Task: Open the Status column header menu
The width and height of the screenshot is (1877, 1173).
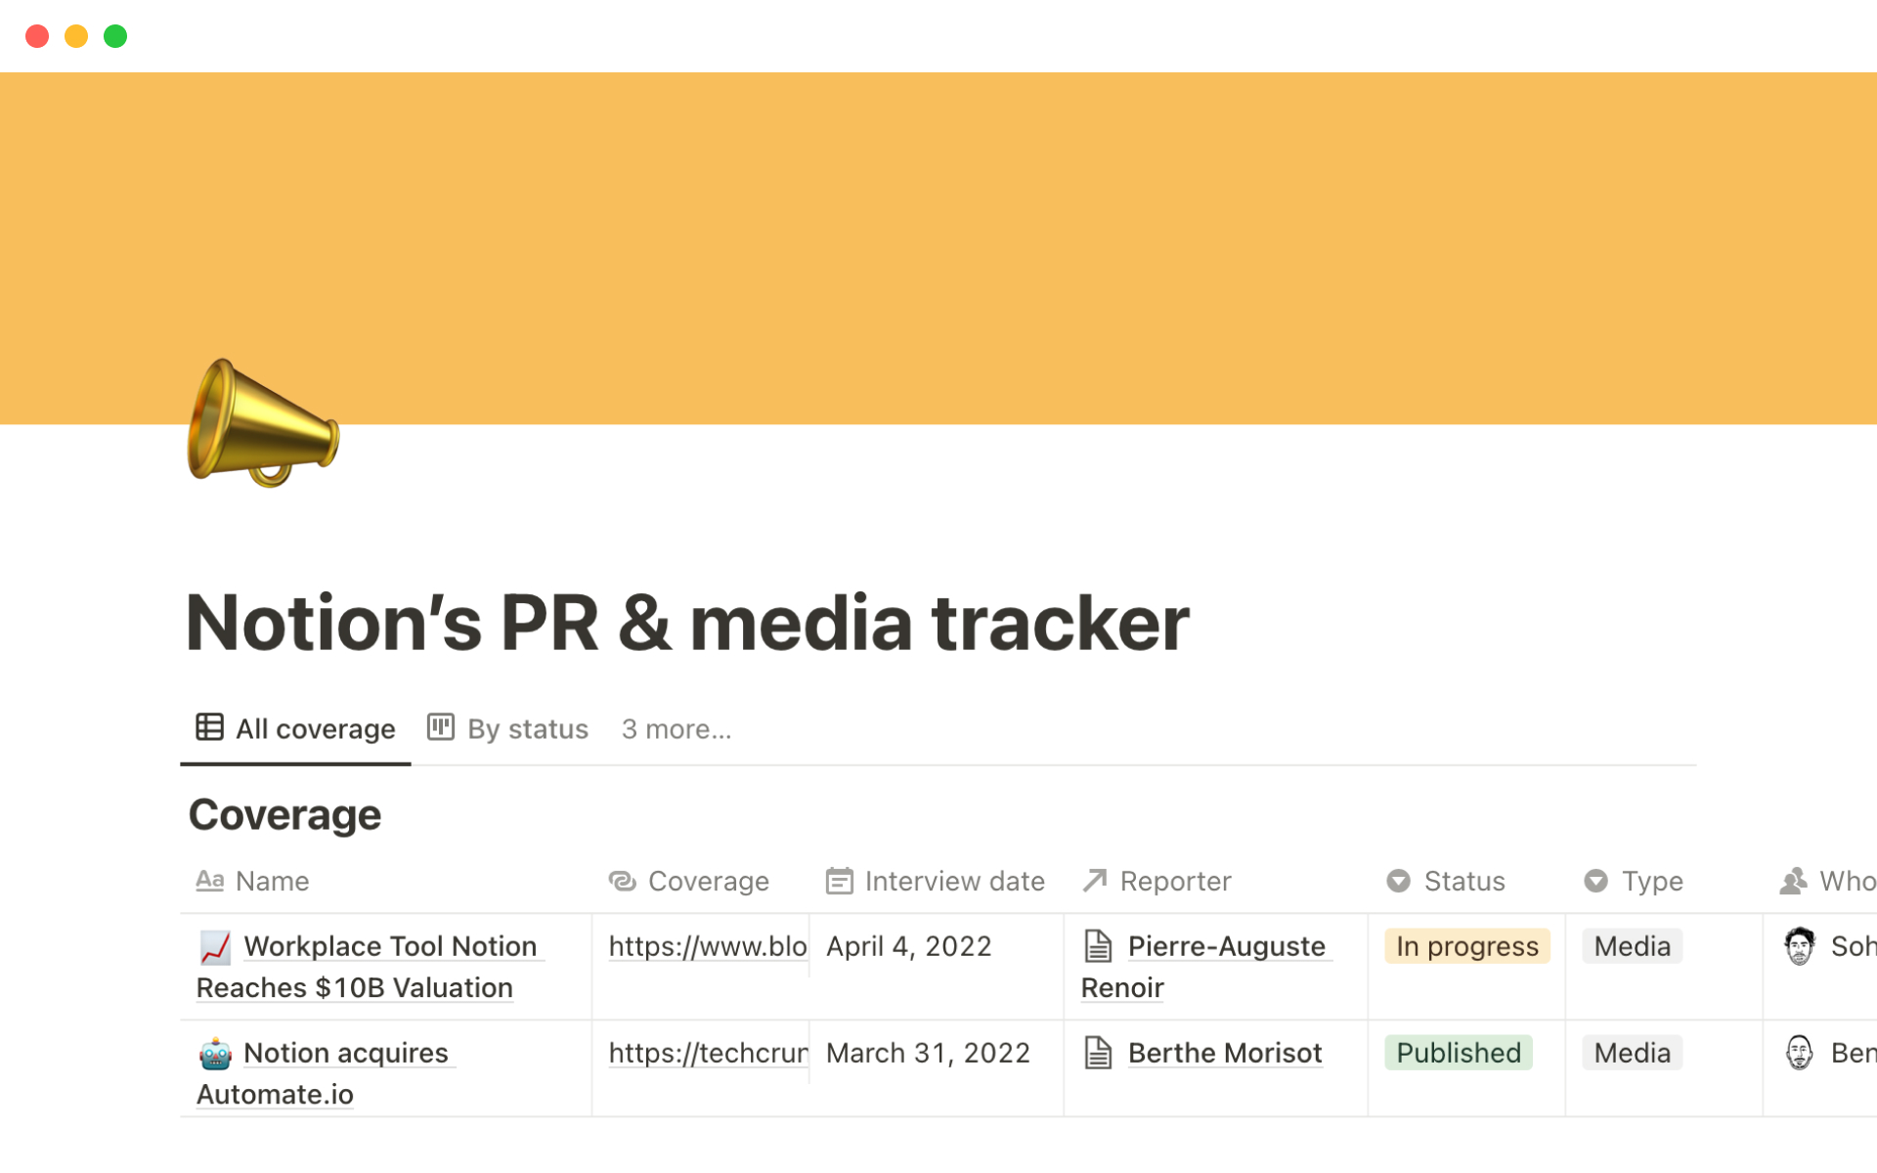Action: [x=1463, y=881]
